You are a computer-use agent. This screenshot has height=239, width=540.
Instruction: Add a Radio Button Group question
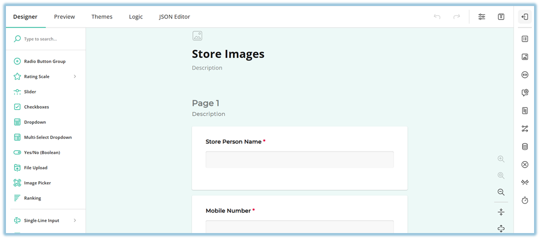tap(44, 62)
